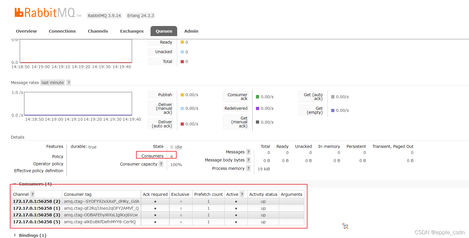Open help for Process memory

tap(248, 168)
